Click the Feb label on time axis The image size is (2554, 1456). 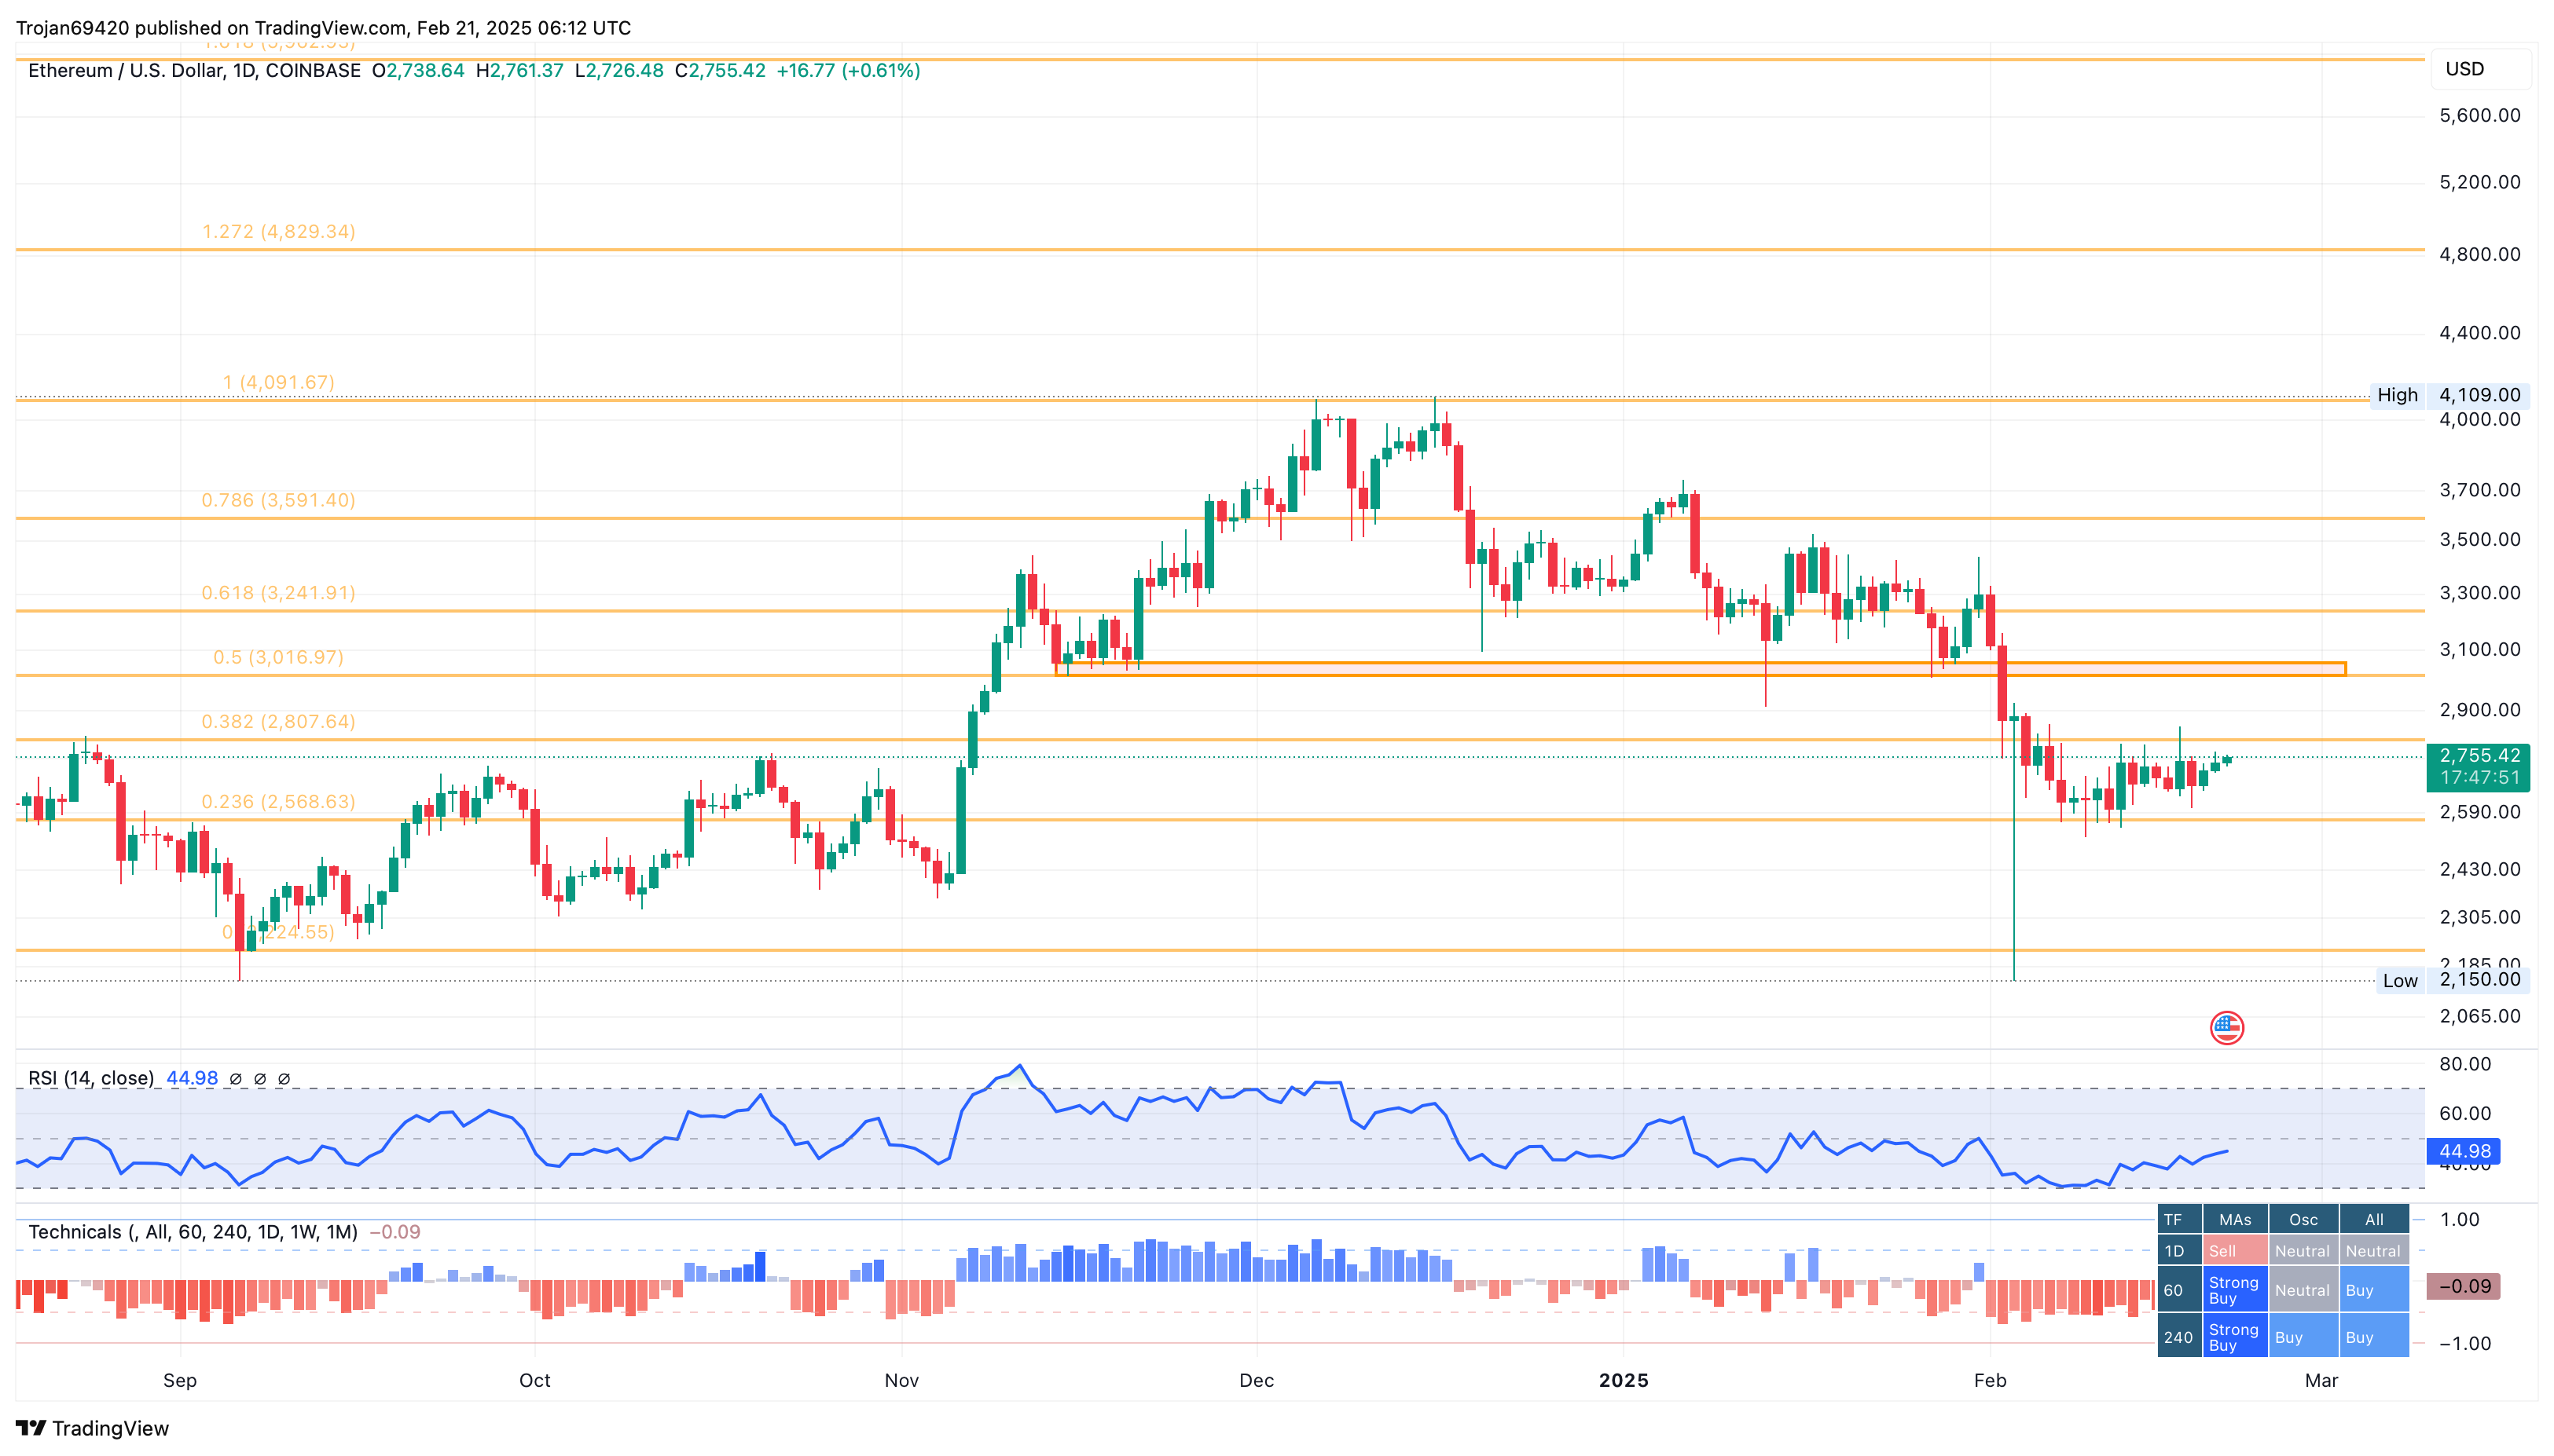1990,1380
